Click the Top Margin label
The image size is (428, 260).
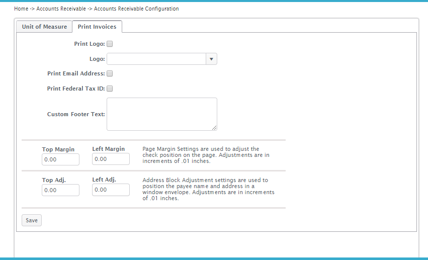coord(58,149)
